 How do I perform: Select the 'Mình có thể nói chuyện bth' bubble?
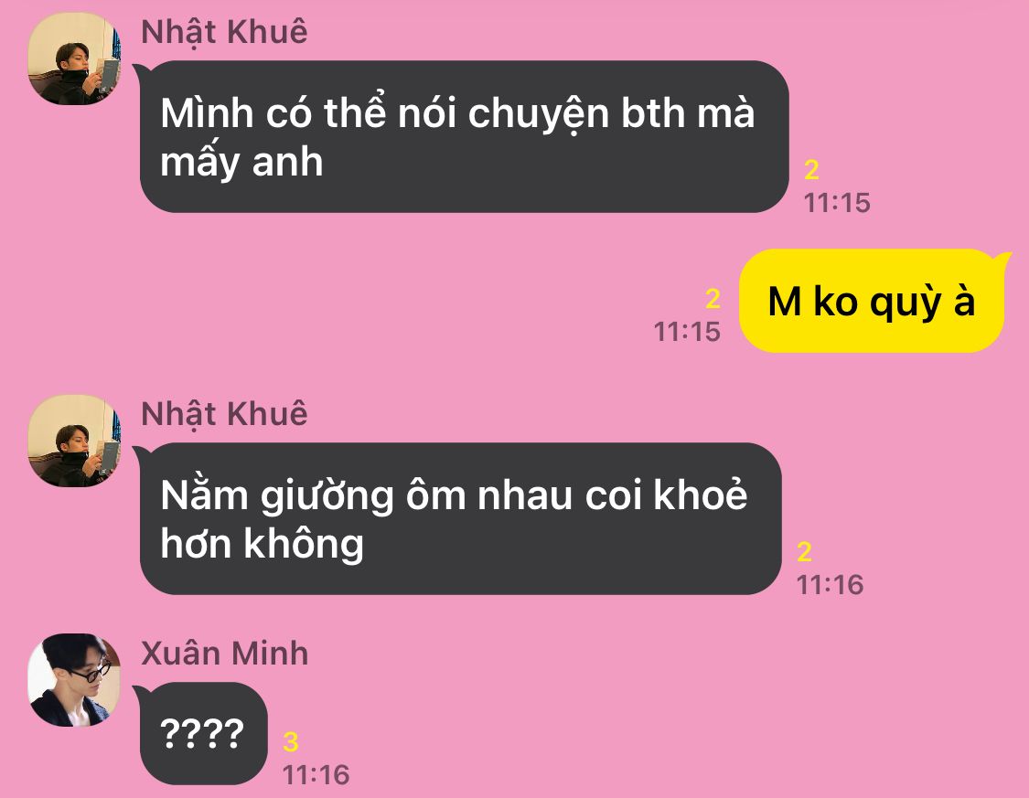pyautogui.click(x=464, y=136)
